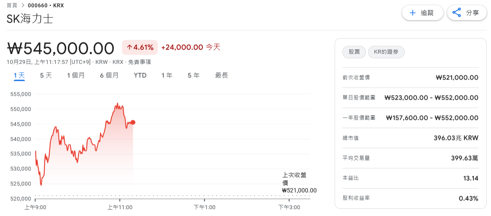The height and width of the screenshot is (216, 491).
Task: Click the 股票 category chip
Action: coord(354,52)
